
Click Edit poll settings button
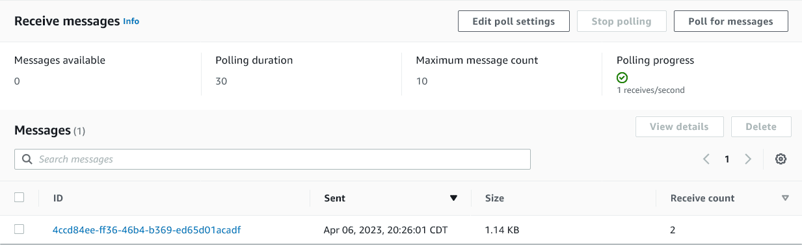(514, 21)
